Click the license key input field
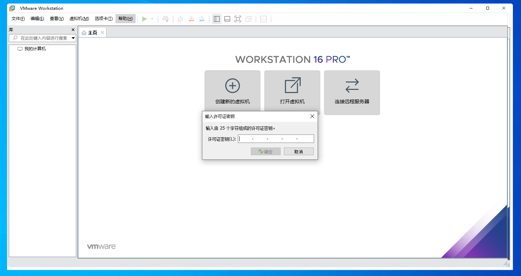Viewport: 521px width, 276px height. click(276, 139)
